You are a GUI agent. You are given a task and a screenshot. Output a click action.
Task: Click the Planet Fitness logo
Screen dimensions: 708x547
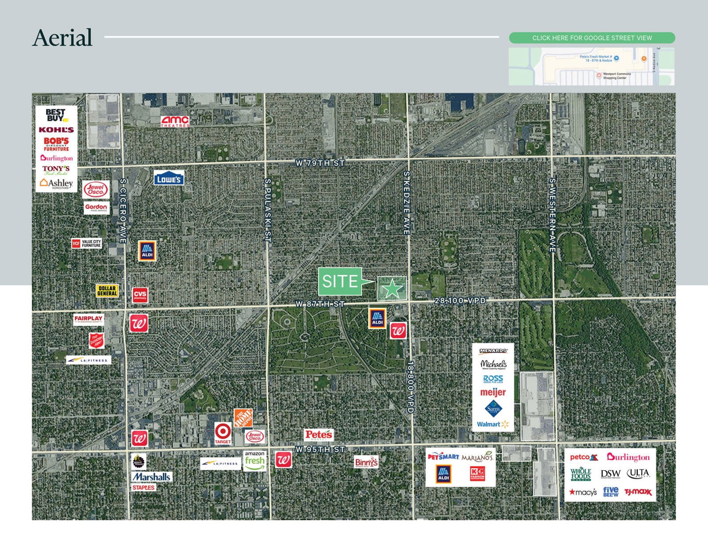coord(139,462)
